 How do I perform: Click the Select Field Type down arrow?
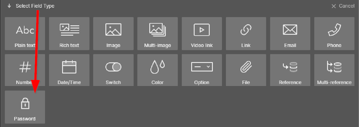pos(9,6)
